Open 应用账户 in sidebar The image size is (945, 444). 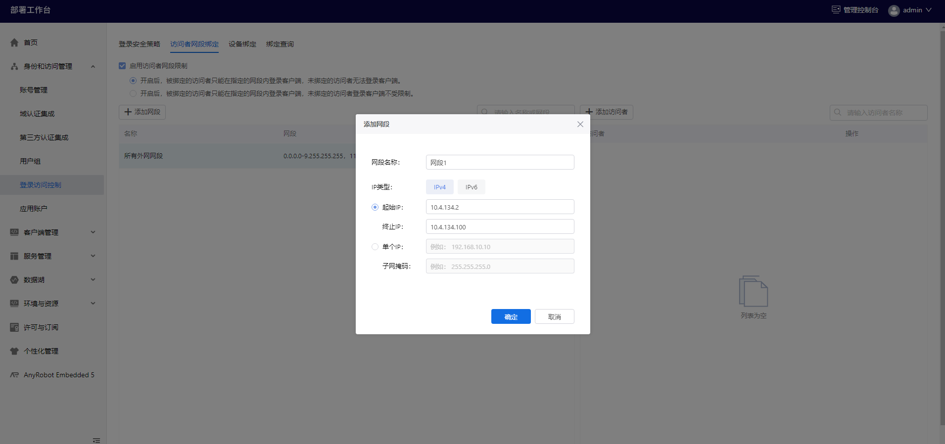34,209
